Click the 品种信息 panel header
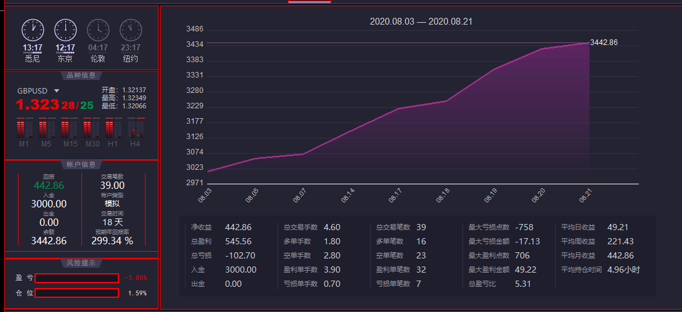The image size is (682, 312). (81, 76)
